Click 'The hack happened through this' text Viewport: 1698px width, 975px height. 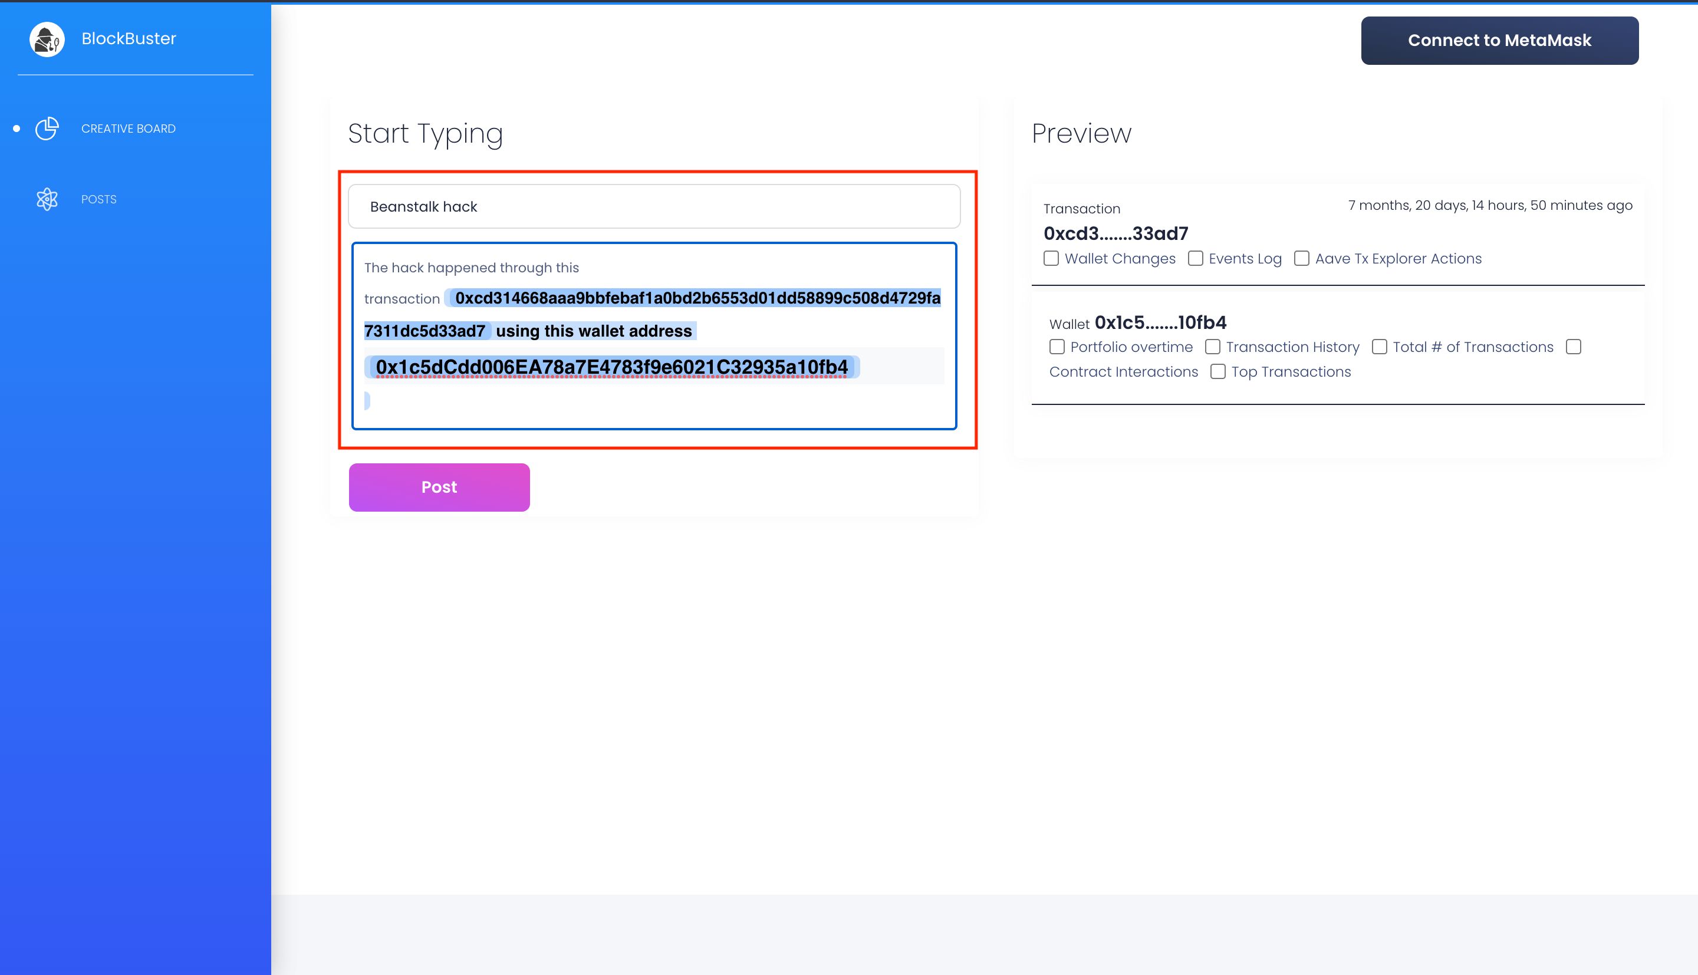471,268
